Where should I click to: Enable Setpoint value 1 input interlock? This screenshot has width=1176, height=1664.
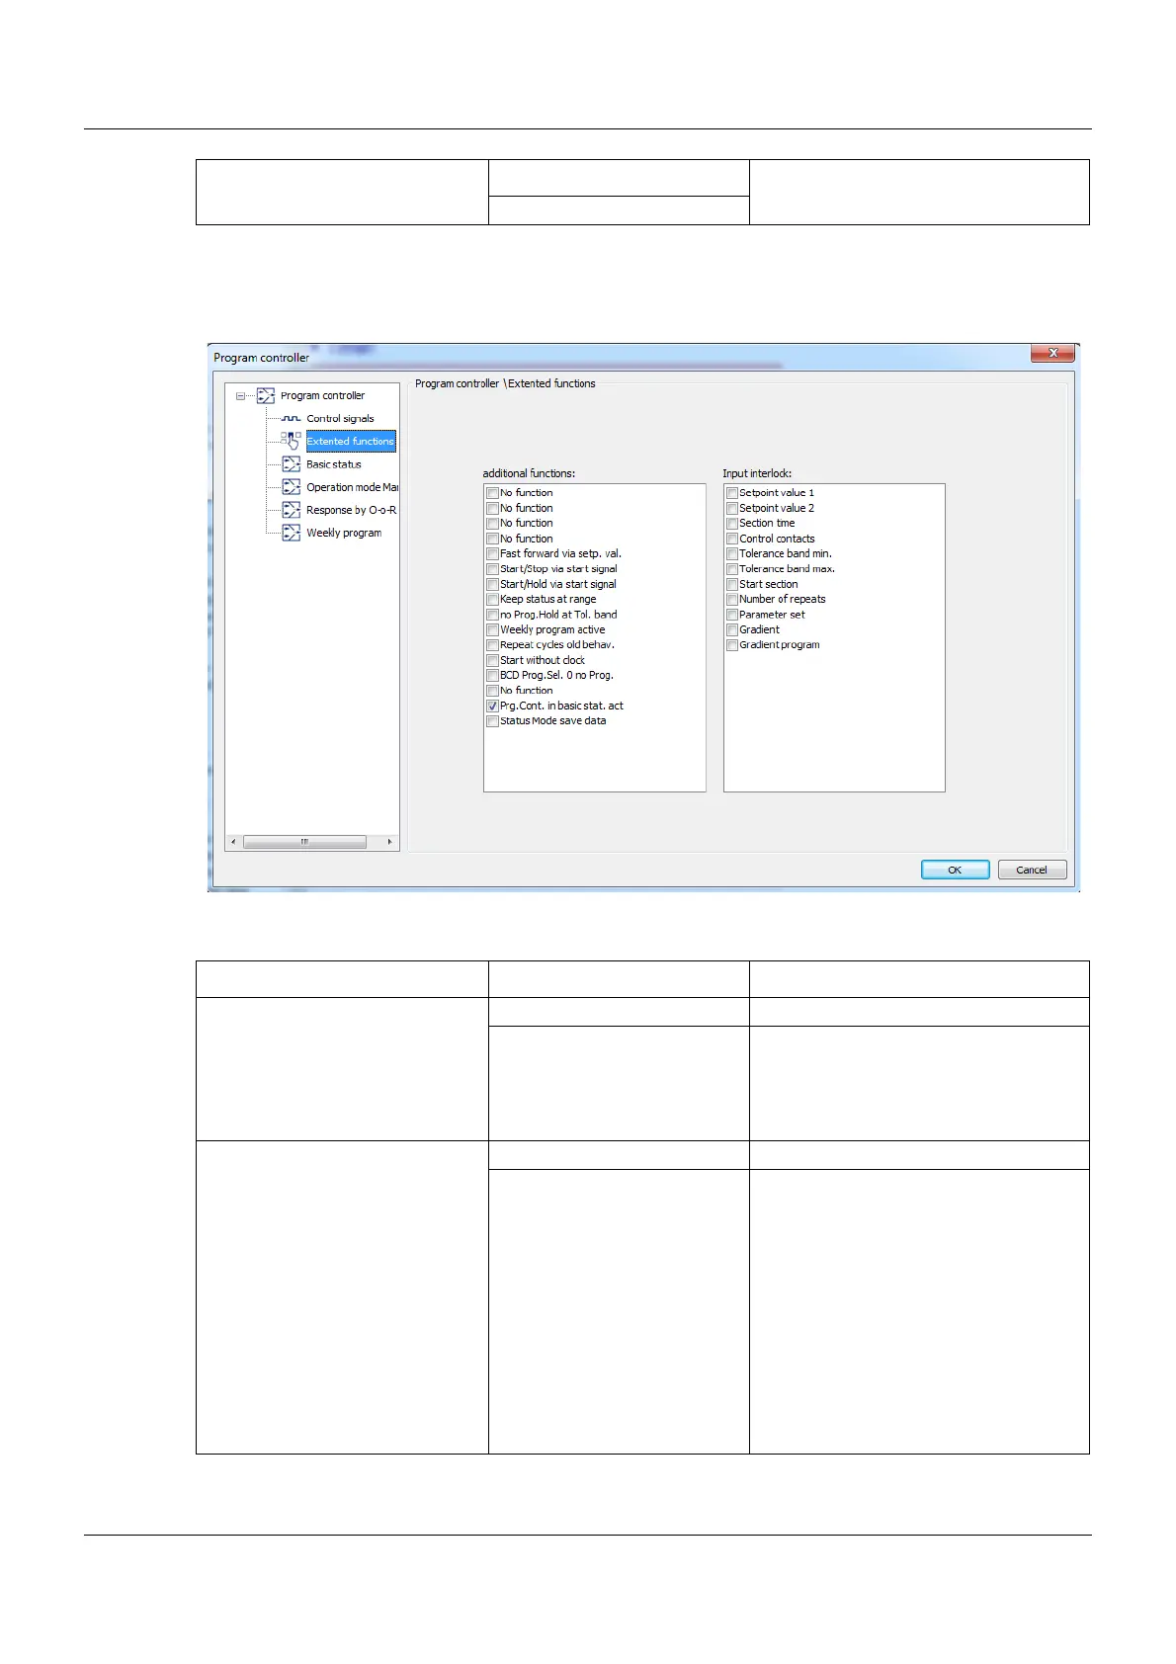[x=732, y=493]
